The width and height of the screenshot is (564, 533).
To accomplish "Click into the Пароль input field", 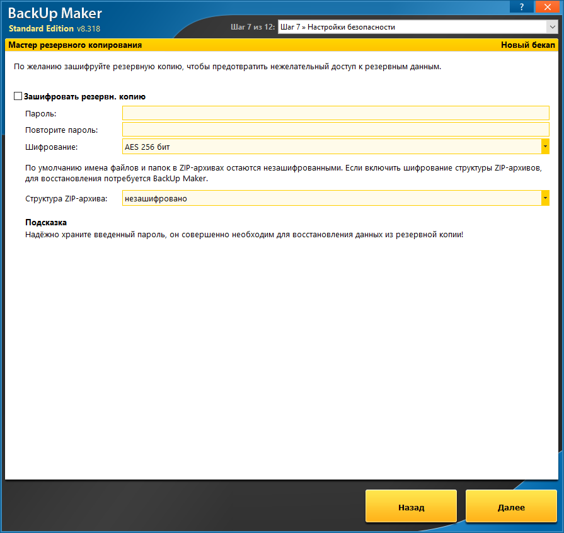I will [336, 113].
